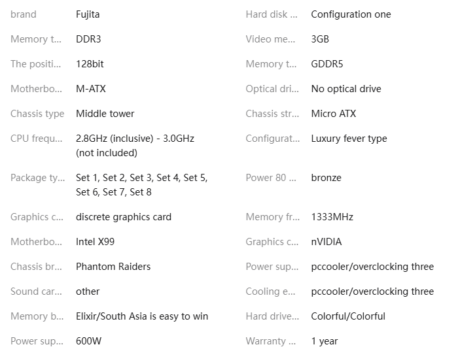
Task: Click the "Chassis type" label
Action: (x=37, y=114)
